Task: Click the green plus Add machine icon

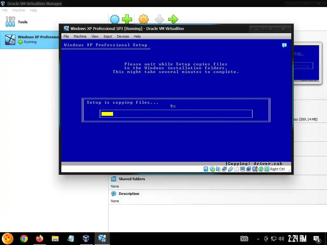Action: pyautogui.click(x=127, y=19)
